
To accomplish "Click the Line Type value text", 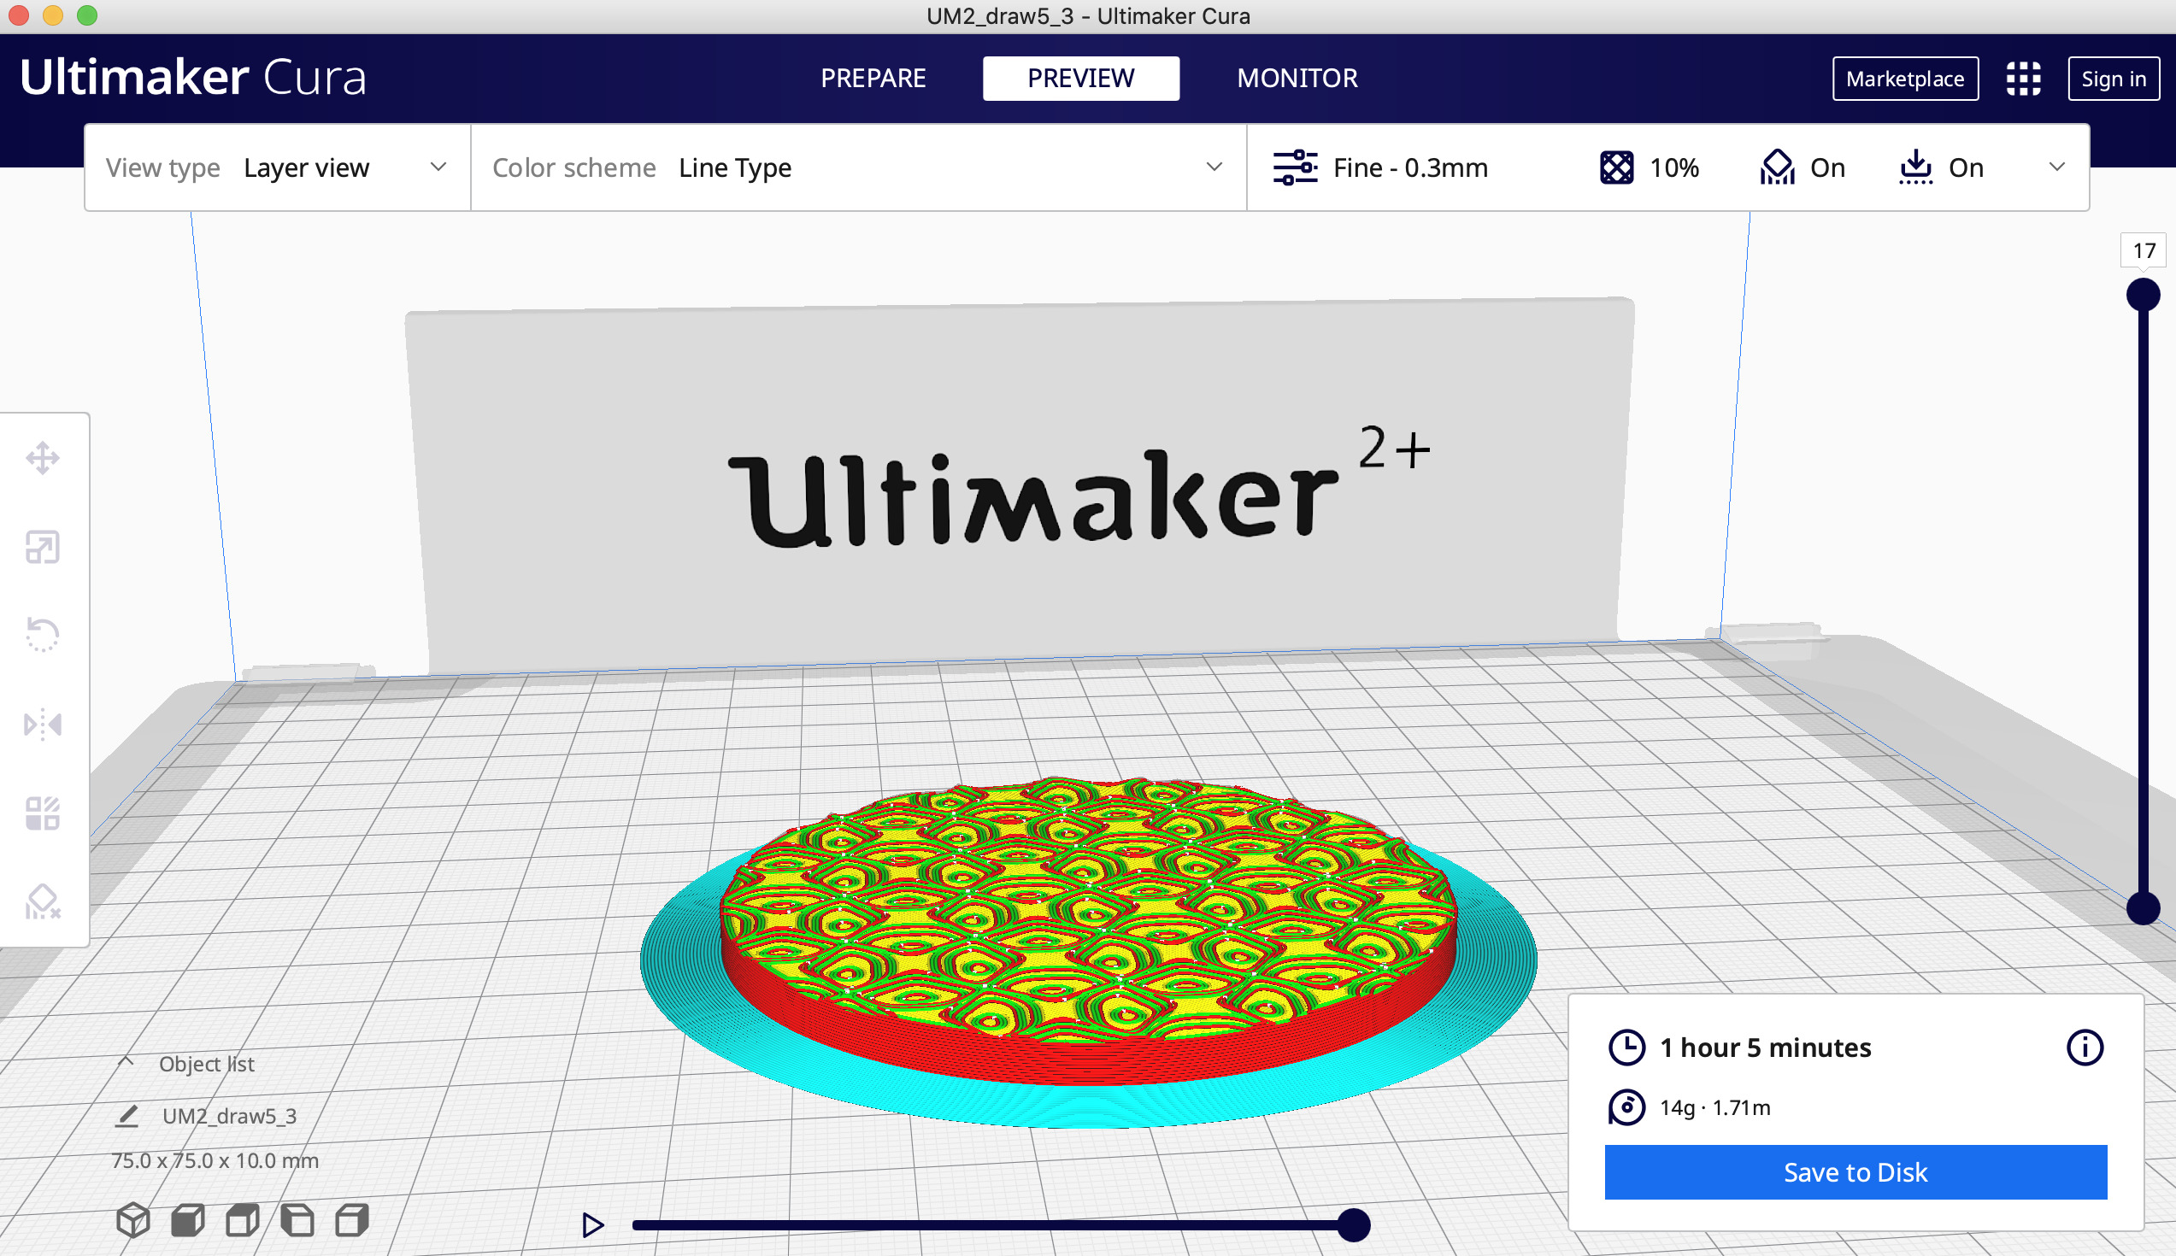I will click(x=734, y=167).
